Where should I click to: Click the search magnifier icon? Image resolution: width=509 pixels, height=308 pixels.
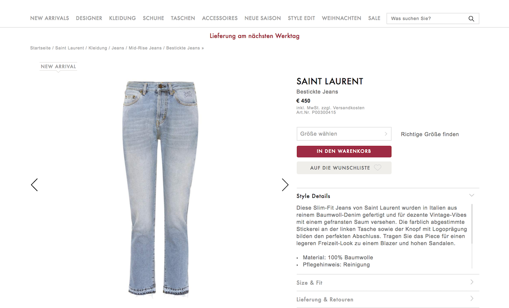pyautogui.click(x=471, y=18)
